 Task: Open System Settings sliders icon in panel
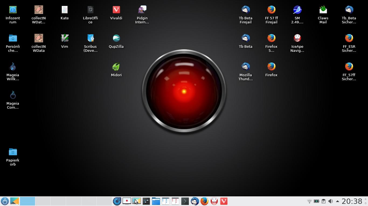(146, 201)
